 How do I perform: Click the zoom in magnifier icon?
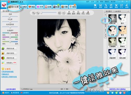point(33,13)
